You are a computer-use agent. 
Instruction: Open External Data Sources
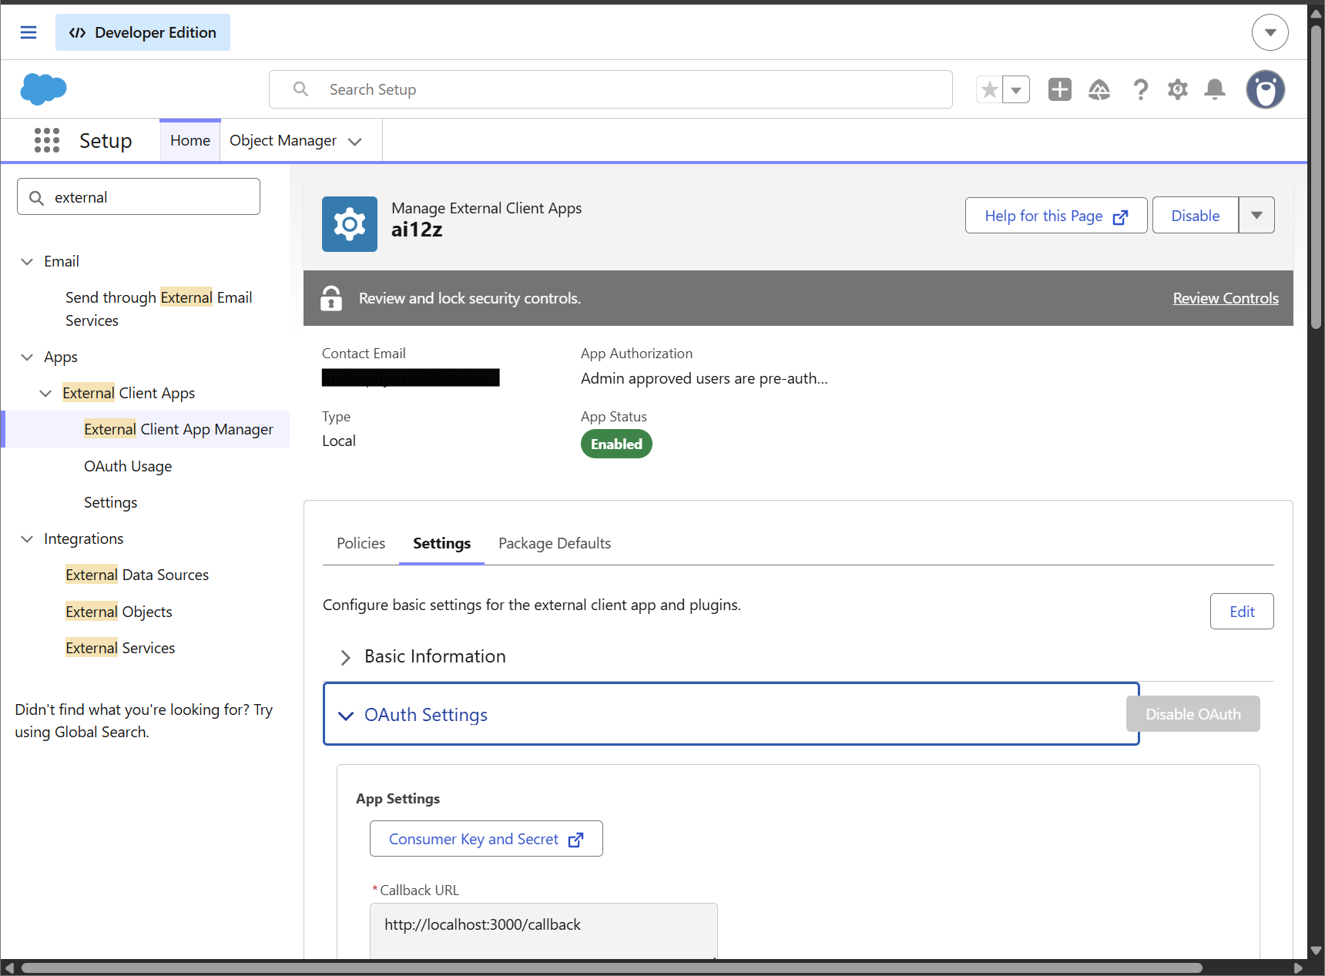coord(137,575)
